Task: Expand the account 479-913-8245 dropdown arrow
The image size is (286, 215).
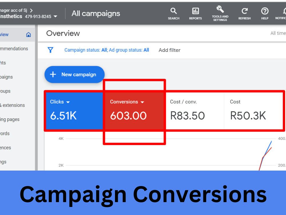Action: point(55,16)
